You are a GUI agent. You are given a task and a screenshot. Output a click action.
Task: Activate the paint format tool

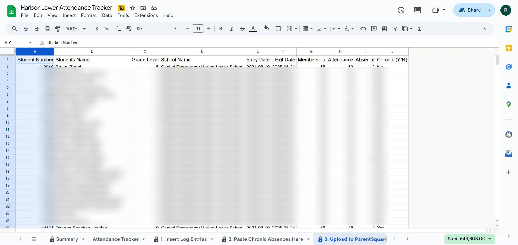pyautogui.click(x=58, y=29)
